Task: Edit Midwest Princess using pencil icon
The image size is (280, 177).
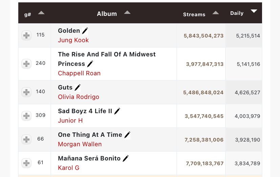Action: point(90,64)
